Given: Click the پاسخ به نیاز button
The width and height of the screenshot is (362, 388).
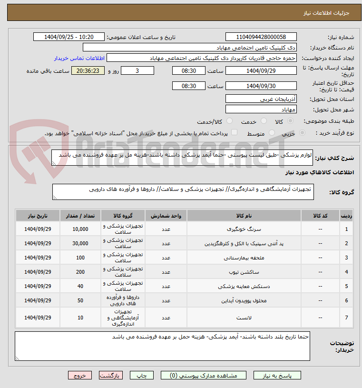Looking at the screenshot, I should coord(277,375).
